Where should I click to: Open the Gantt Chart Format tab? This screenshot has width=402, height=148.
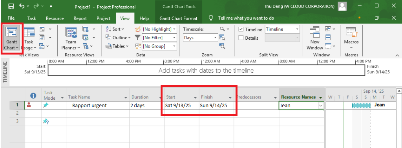[179, 18]
